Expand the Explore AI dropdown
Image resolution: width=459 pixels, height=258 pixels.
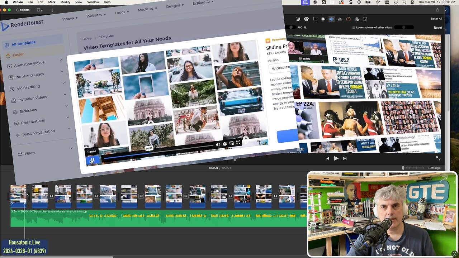pyautogui.click(x=203, y=3)
